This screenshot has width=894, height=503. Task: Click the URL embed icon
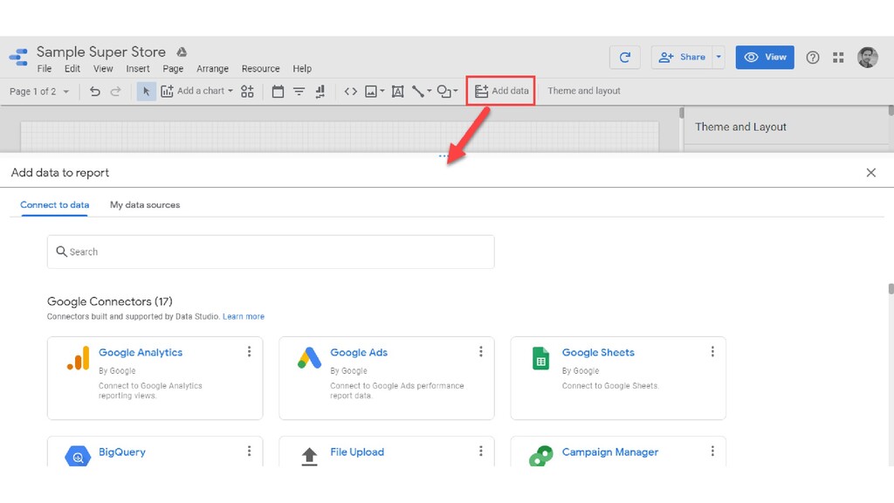pos(350,91)
